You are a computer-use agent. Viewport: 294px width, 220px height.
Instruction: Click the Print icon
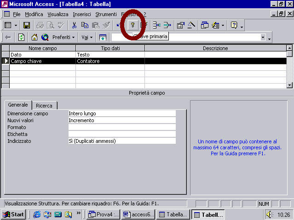(x=40, y=25)
